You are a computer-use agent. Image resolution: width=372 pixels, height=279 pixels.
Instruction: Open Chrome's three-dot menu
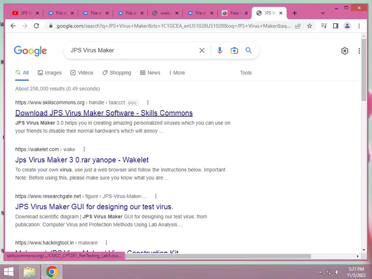[x=359, y=26]
